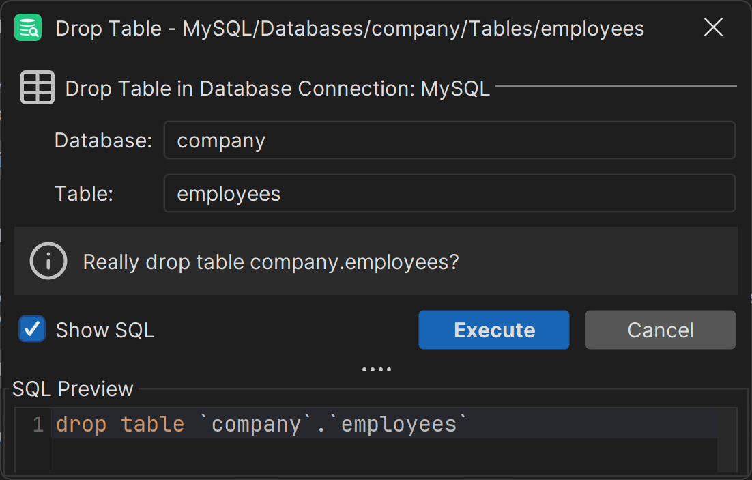Click the Database label beside its field

pyautogui.click(x=102, y=140)
